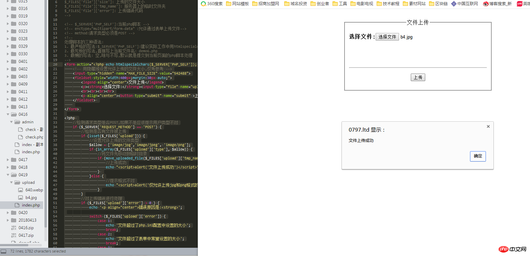Viewport: 530px width, 256px height.
Task: Select the 0417.zip file in sidebar
Action: pyautogui.click(x=26, y=235)
